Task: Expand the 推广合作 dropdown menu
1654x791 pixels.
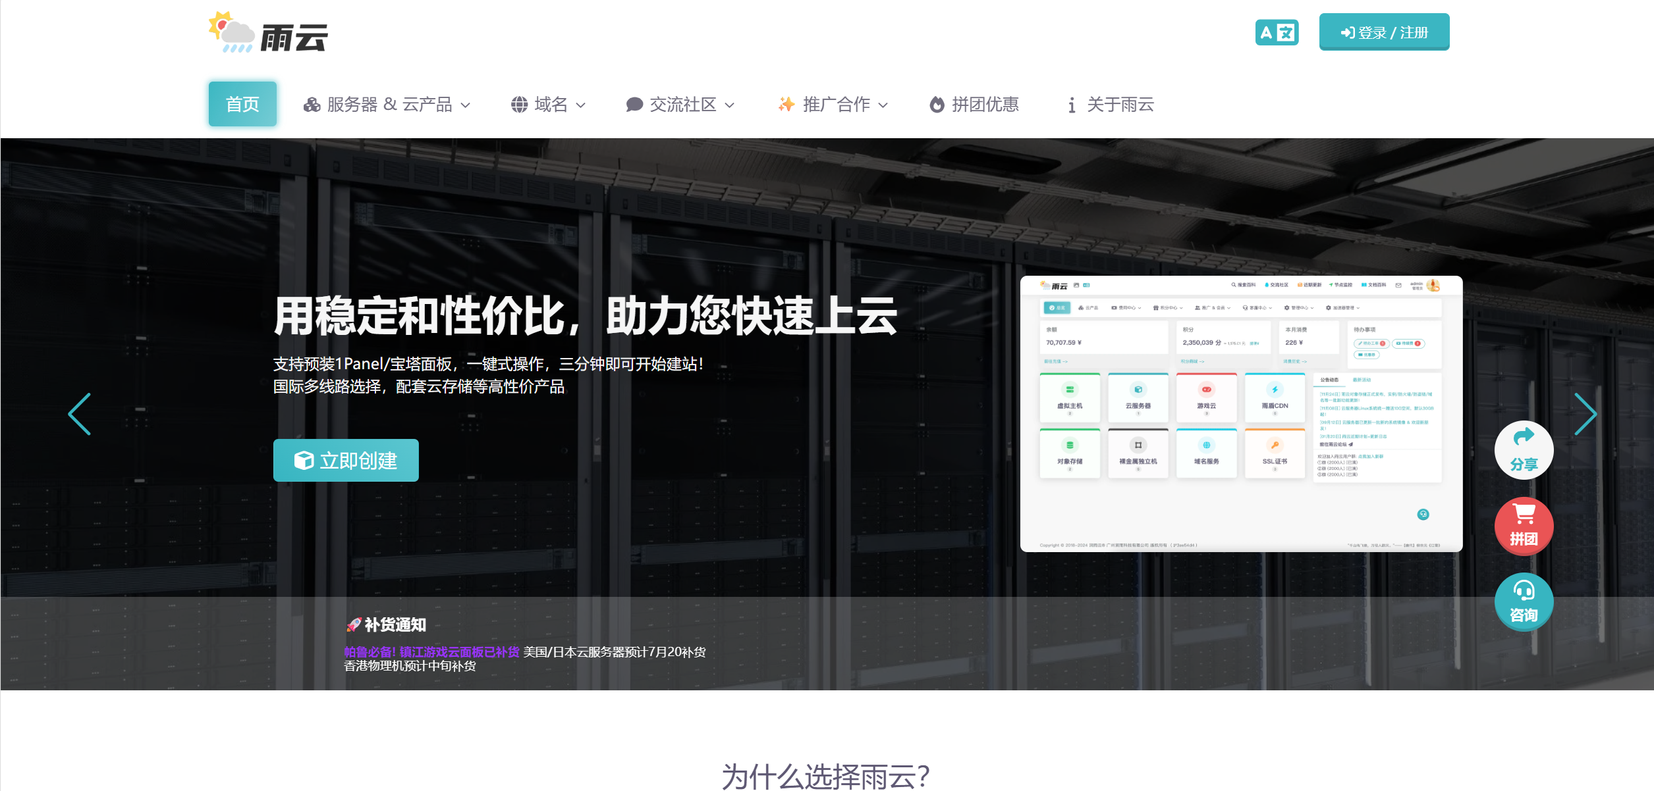Action: point(833,105)
